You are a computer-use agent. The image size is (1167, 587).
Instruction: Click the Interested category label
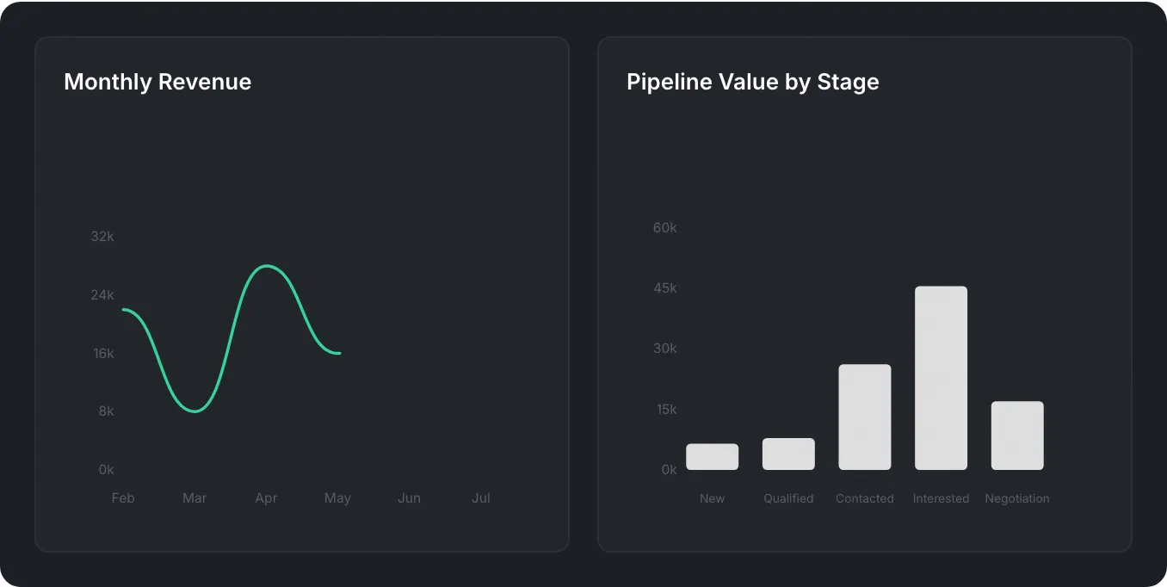[941, 497]
